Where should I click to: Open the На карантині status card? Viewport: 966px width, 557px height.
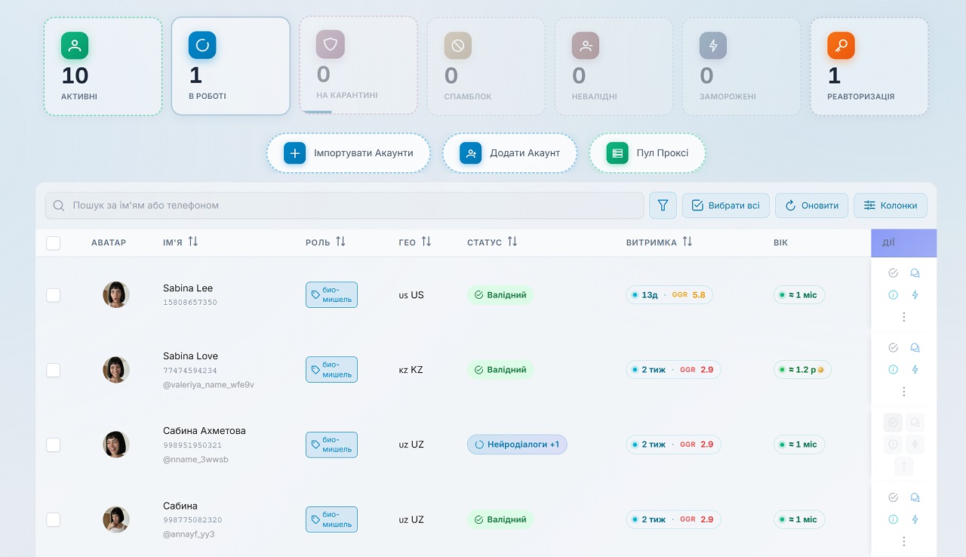pos(358,65)
